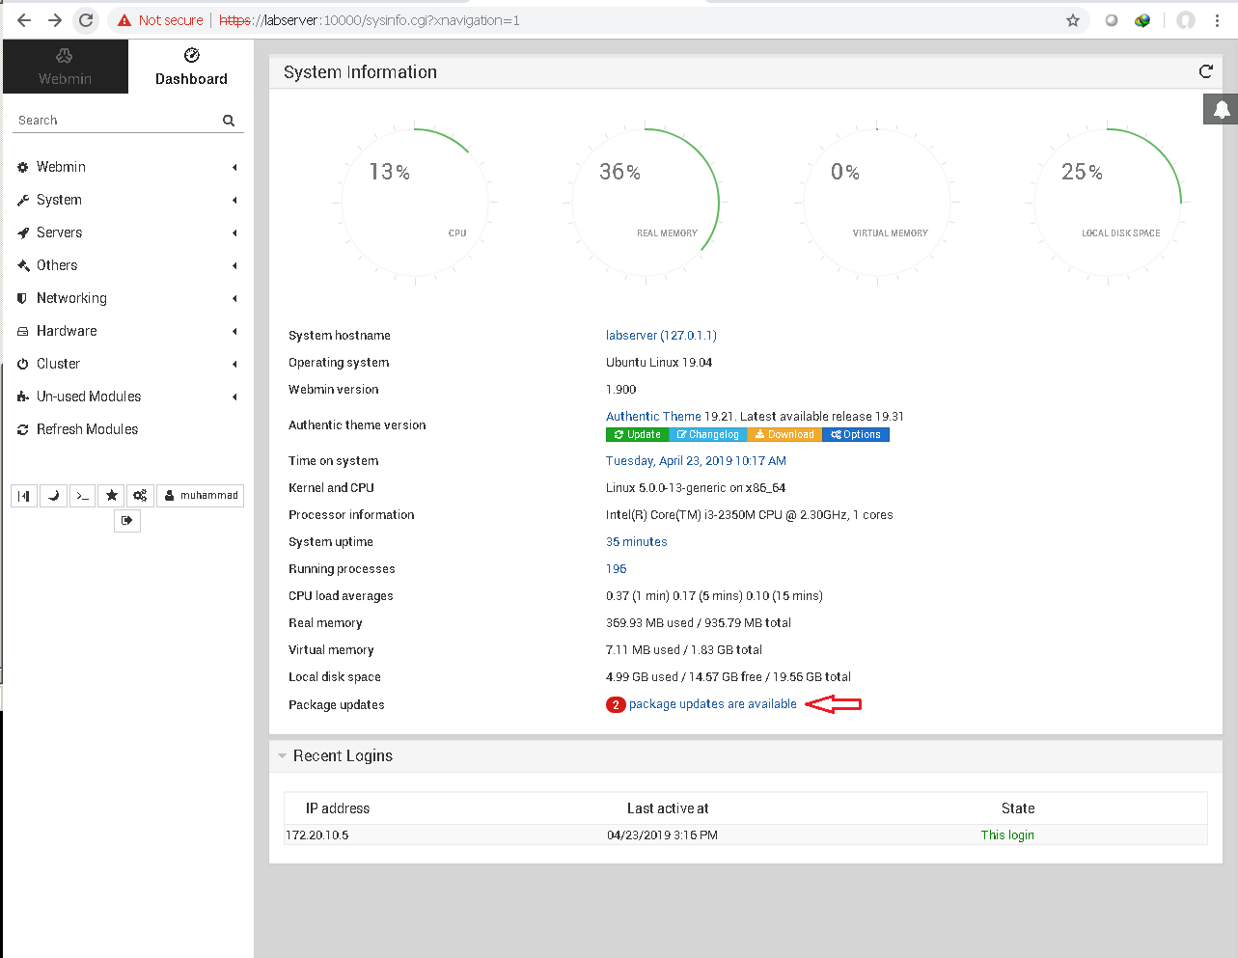The width and height of the screenshot is (1238, 958).
Task: Reload the page with the browser refresh icon
Action: click(86, 20)
